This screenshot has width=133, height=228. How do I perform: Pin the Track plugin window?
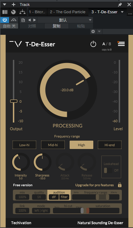click(x=120, y=5)
